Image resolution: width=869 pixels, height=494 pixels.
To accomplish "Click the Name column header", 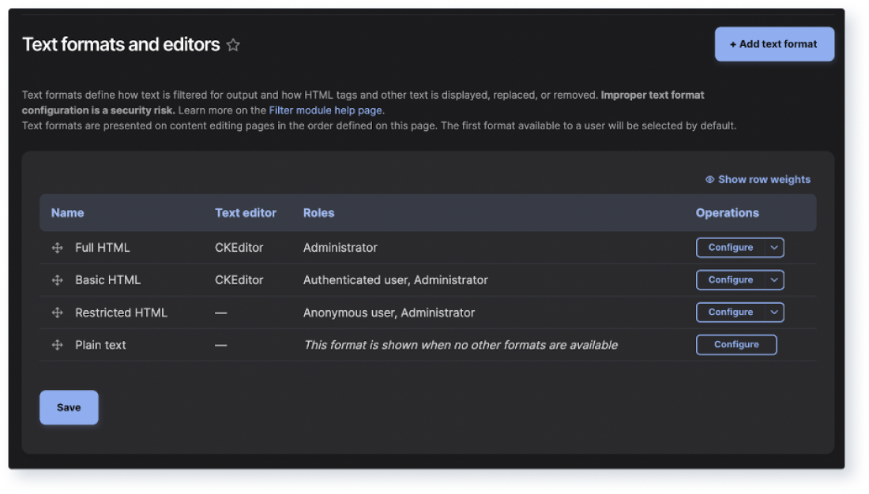I will coord(67,212).
